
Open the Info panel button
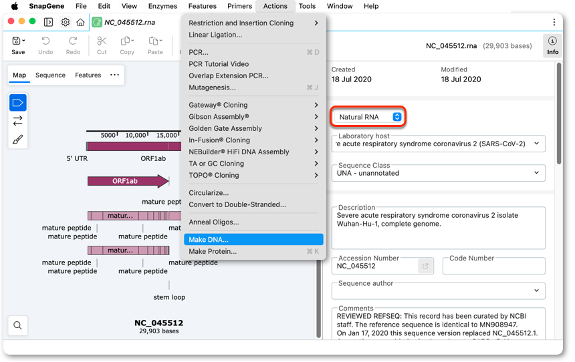553,46
